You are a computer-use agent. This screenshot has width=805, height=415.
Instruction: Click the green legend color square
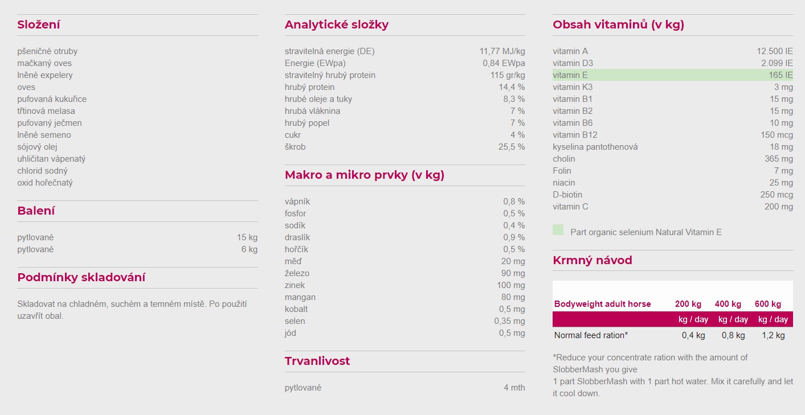point(558,230)
